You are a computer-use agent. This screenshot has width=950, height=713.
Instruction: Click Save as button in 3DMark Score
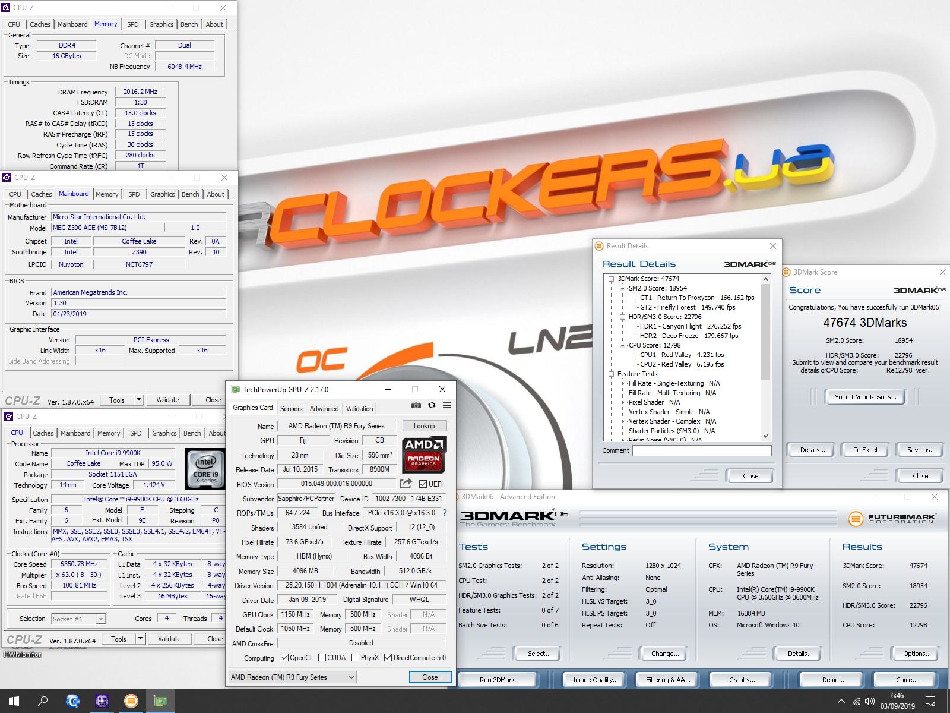(921, 450)
